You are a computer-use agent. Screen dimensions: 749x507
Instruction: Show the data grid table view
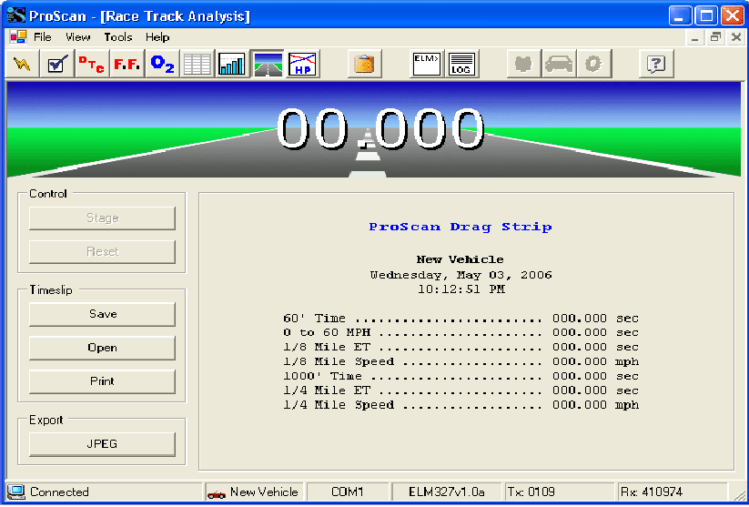coord(197,65)
